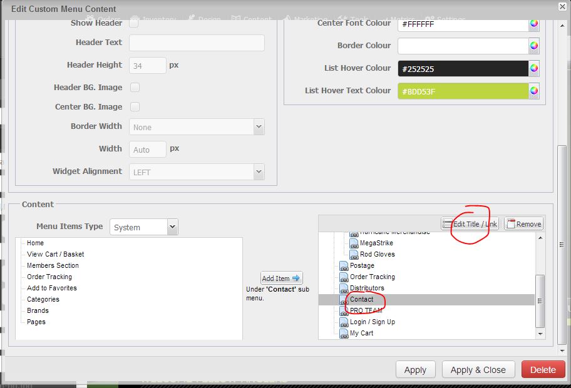Screen dimensions: 571x388
Task: Select Brands system item
Action: coord(38,310)
